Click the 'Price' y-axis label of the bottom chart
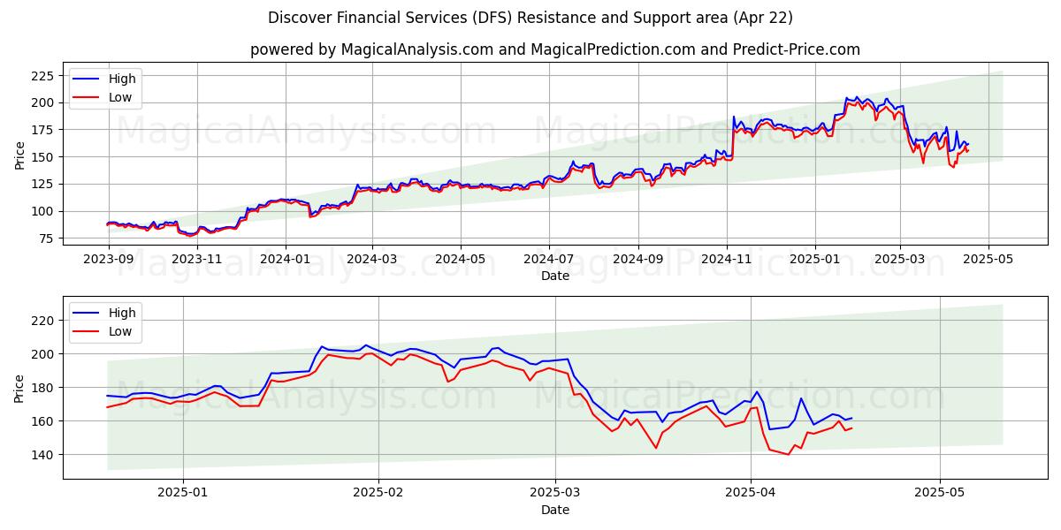 (20, 389)
